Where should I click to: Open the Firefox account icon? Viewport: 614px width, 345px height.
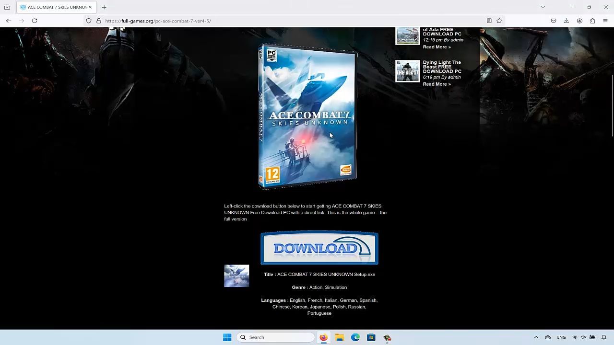point(579,21)
